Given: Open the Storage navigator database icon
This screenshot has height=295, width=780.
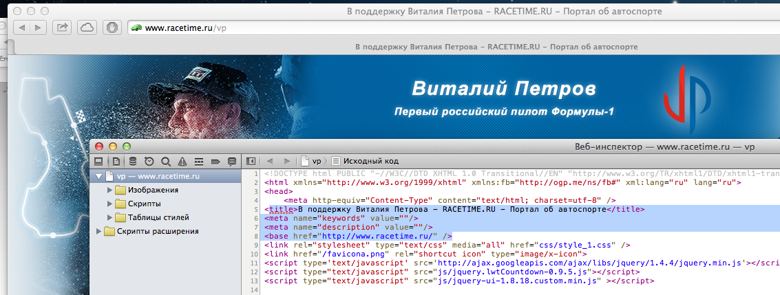Looking at the screenshot, I should pos(132,162).
